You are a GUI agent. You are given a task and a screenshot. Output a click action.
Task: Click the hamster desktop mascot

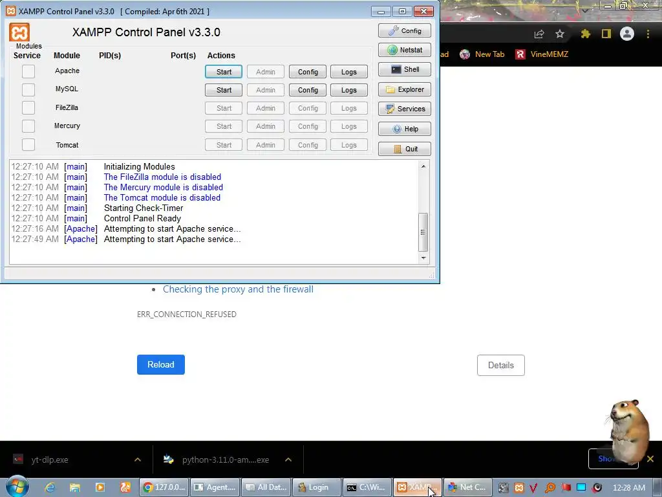(629, 431)
